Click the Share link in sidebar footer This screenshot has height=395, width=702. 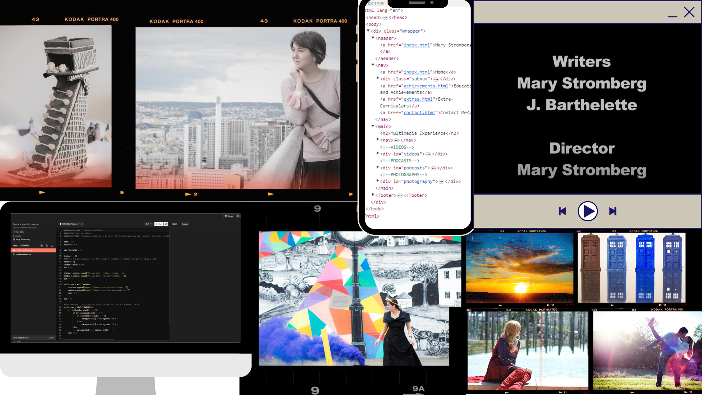(51, 338)
